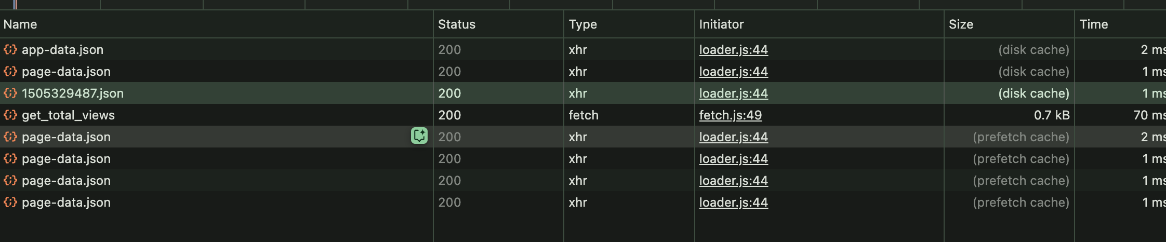This screenshot has height=242, width=1166.
Task: Sort requests by the Size column
Action: [961, 24]
